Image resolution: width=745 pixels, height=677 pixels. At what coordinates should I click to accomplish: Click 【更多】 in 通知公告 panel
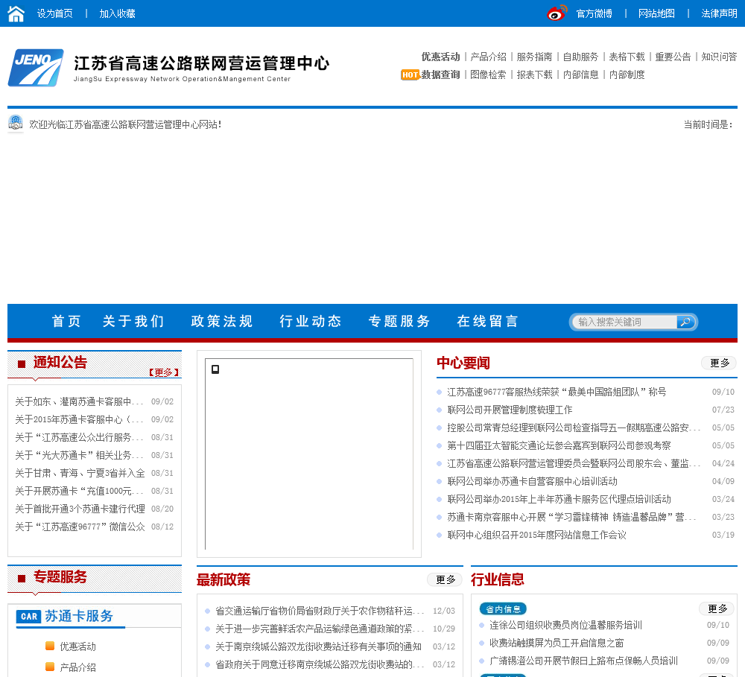tap(163, 372)
